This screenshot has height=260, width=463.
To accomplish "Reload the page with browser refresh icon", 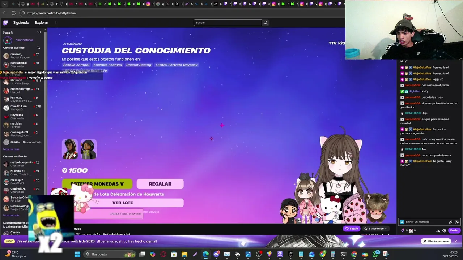I will pos(13,13).
